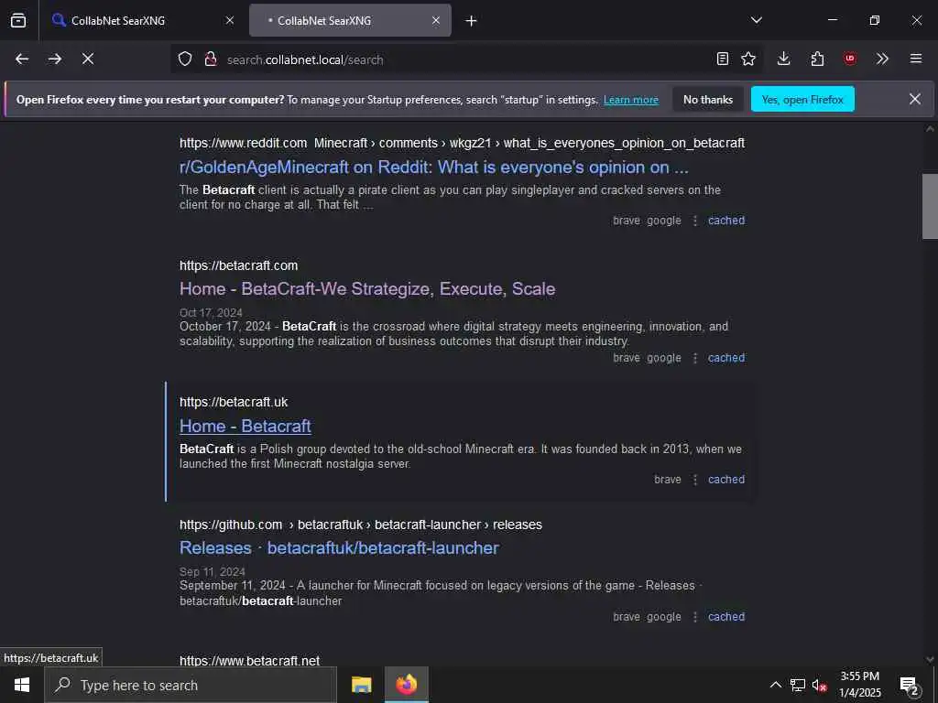This screenshot has width=938, height=703.
Task: Close the second CollabNet SearXNG tab
Action: (x=436, y=20)
